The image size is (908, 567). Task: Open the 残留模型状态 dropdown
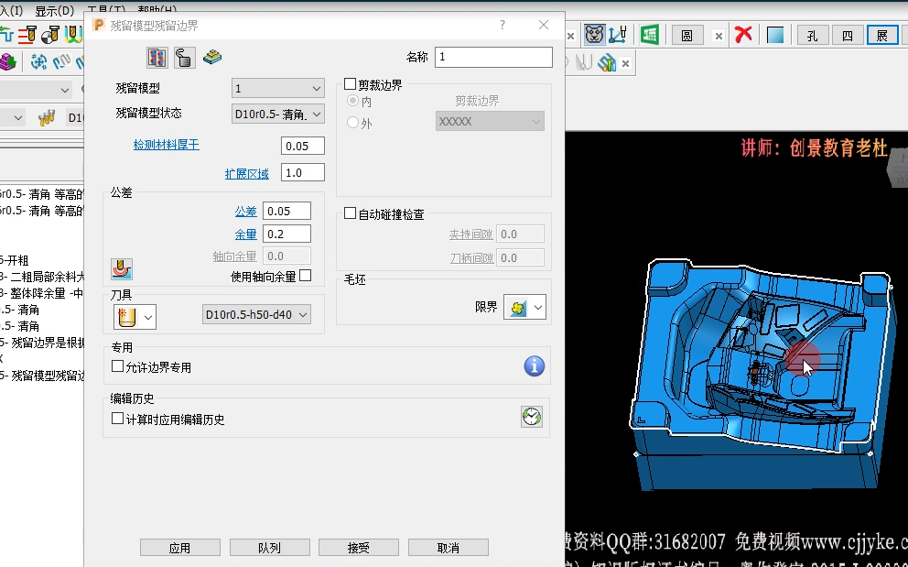click(278, 114)
